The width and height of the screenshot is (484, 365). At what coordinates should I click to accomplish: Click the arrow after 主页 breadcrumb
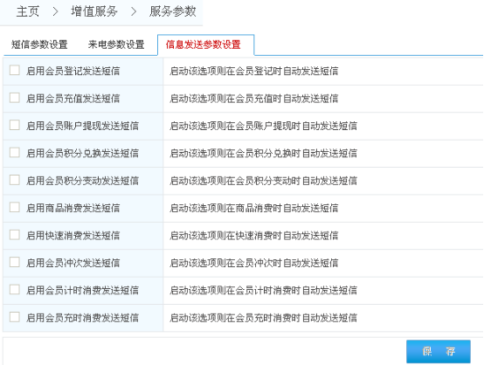click(55, 11)
